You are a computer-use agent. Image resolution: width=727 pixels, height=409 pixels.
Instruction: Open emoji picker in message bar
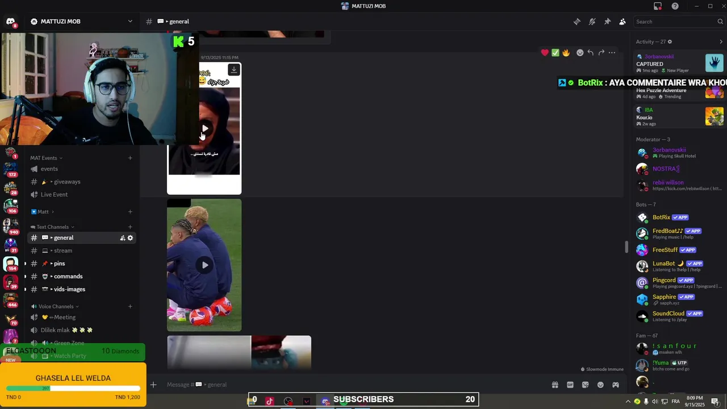tap(600, 385)
